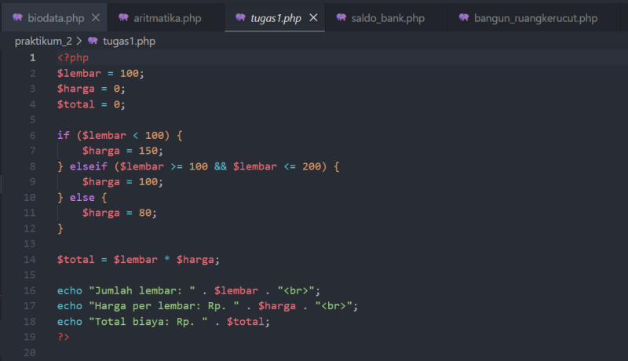Click '$total = $lembar * $harga;' line
628x361 pixels.
(138, 259)
